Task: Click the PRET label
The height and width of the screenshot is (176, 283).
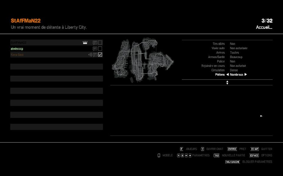Action: [x=243, y=149]
